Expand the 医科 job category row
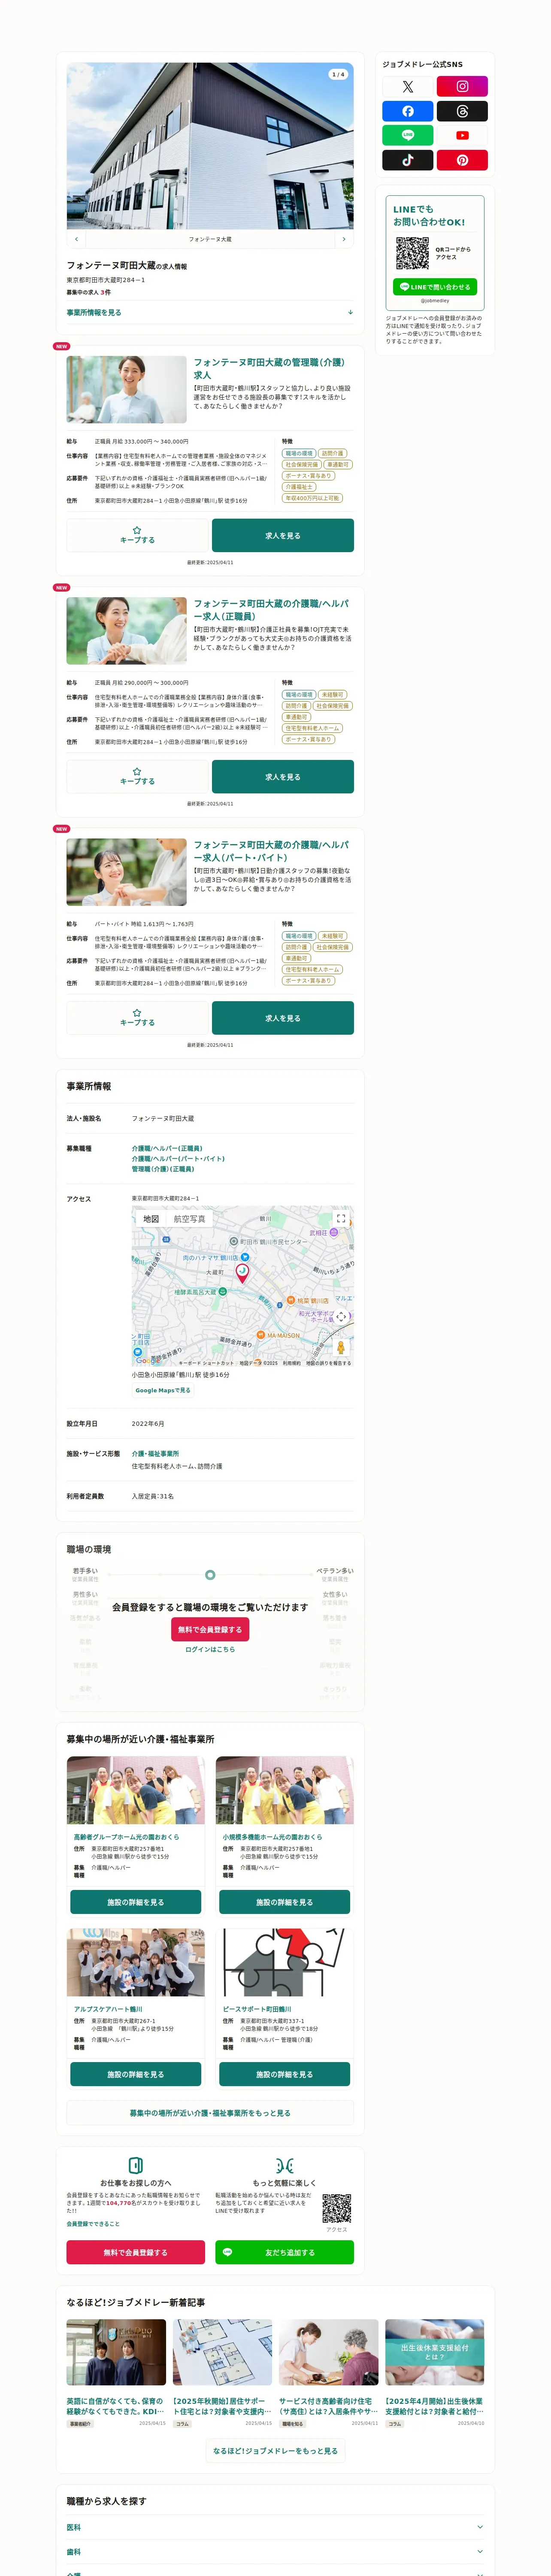 click(x=275, y=2527)
